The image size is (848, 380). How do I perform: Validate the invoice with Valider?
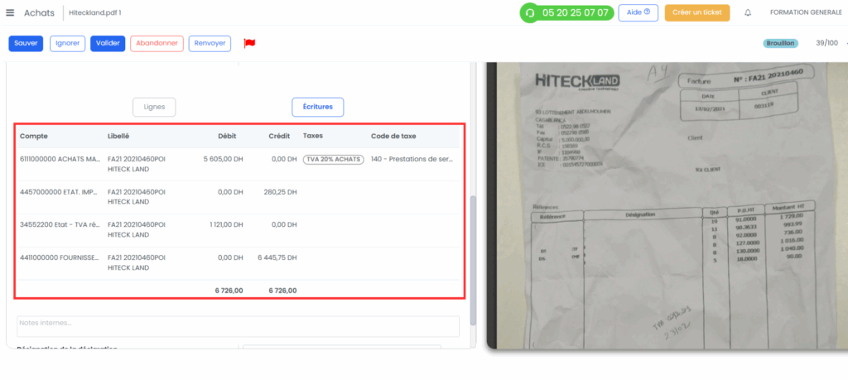[x=108, y=44]
